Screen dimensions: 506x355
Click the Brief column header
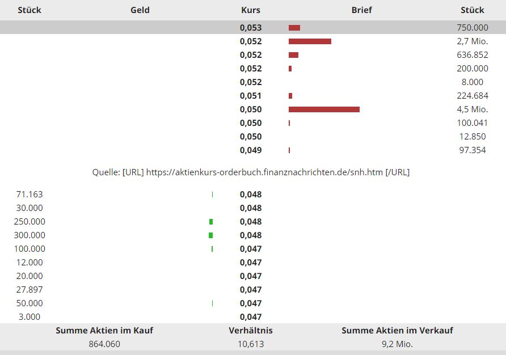[362, 10]
